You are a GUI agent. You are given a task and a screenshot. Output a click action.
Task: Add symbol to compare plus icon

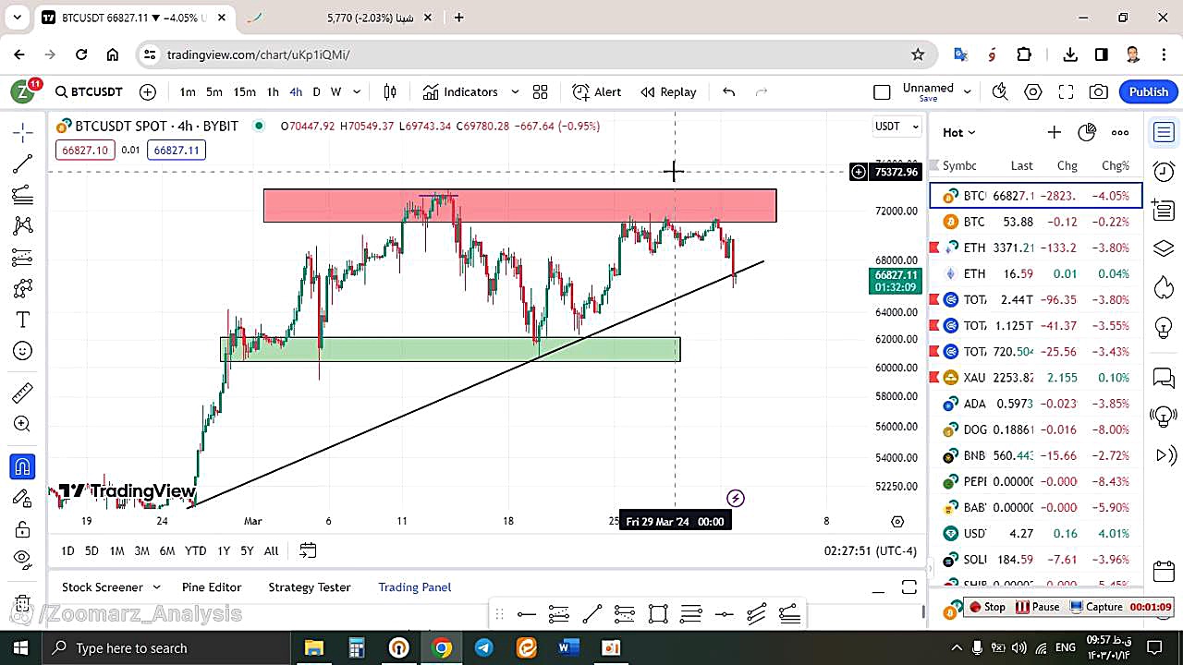148,91
